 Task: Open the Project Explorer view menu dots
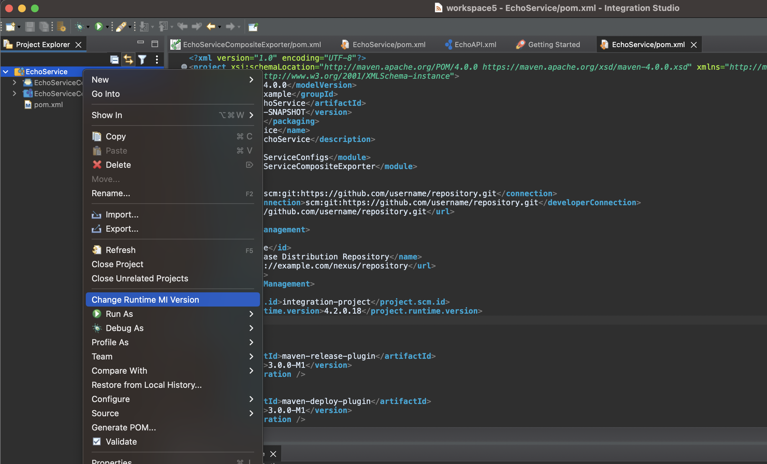click(x=157, y=59)
